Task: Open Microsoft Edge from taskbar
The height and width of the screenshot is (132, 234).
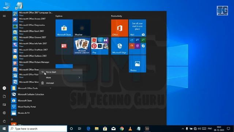Action: pos(88,129)
